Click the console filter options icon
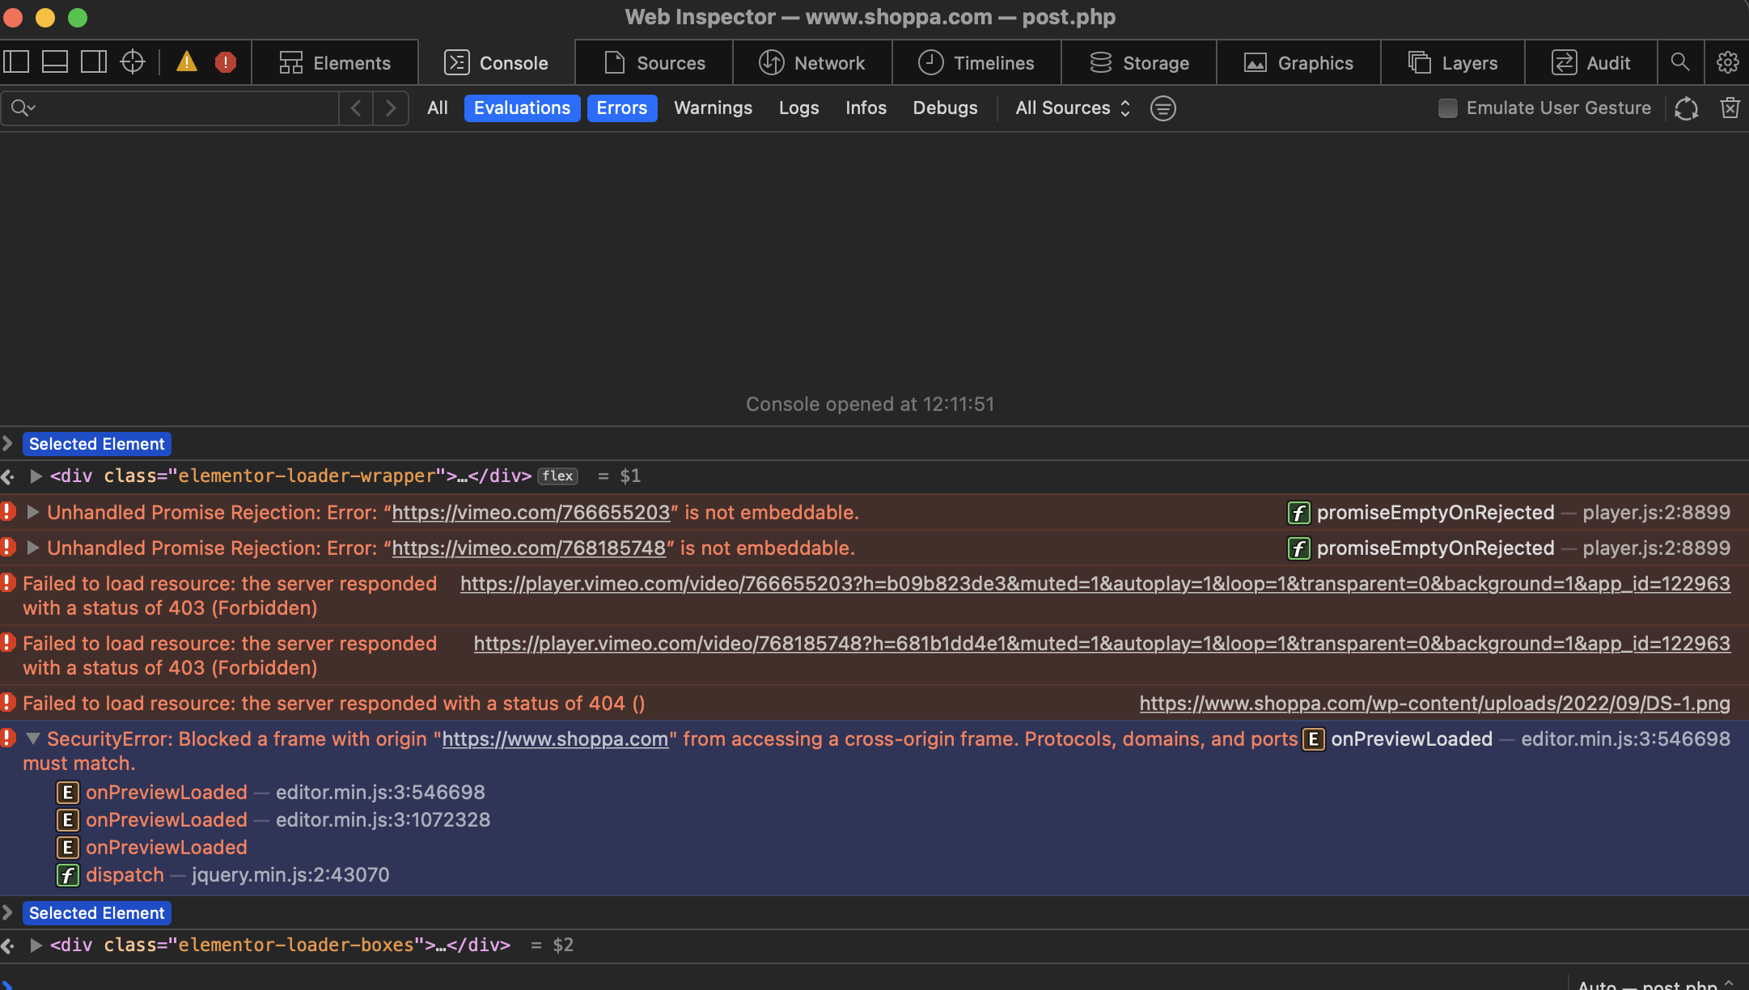 click(x=1163, y=108)
